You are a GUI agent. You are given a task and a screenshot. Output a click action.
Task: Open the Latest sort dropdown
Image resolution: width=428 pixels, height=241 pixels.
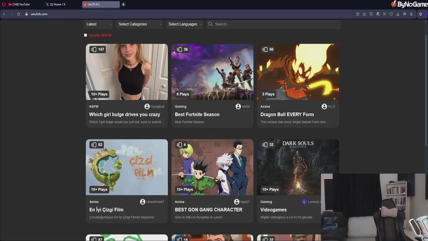[99, 24]
